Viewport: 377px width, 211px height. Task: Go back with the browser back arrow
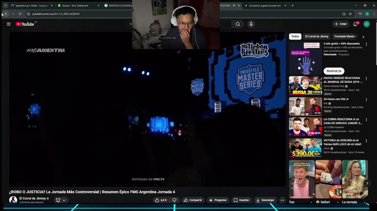coord(6,14)
